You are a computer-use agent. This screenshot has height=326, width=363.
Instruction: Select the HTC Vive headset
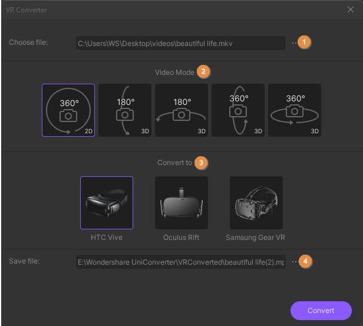pyautogui.click(x=107, y=202)
